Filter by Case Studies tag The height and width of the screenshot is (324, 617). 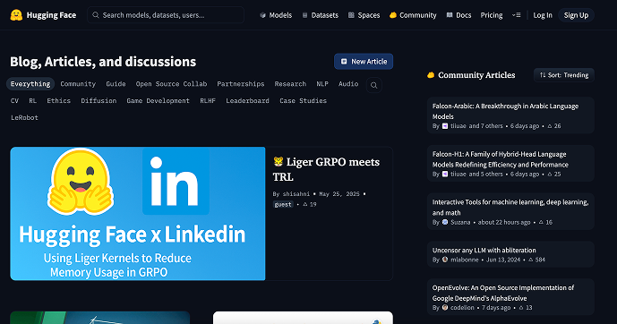(303, 100)
